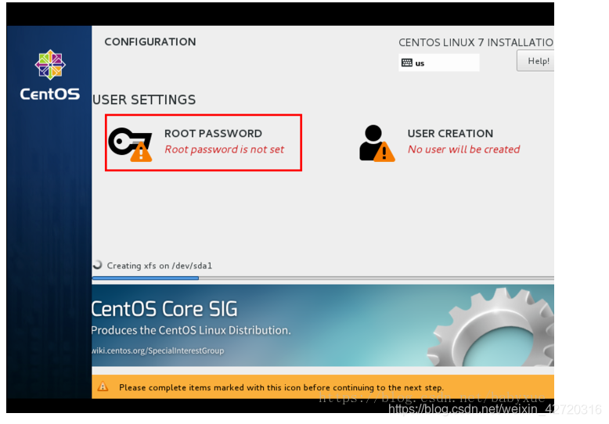The width and height of the screenshot is (609, 424).
Task: Click the keyboard layout icon
Action: [406, 63]
